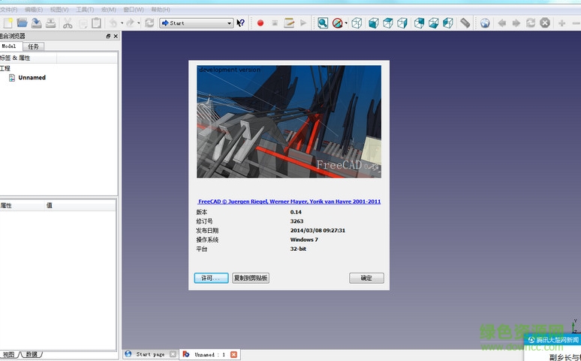This screenshot has height=361, width=581.
Task: Click the edit macros notepad icon
Action: 289,23
